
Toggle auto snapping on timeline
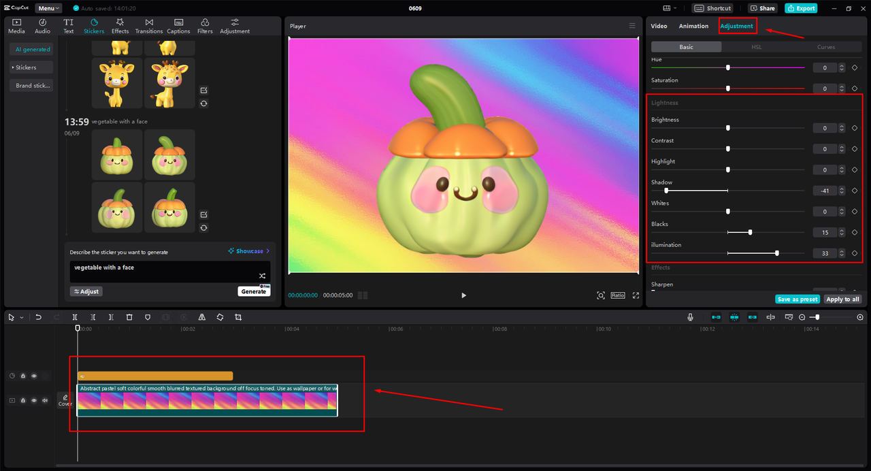(x=734, y=317)
